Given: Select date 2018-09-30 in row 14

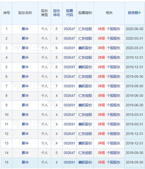Looking at the screenshot, I should (x=135, y=153).
